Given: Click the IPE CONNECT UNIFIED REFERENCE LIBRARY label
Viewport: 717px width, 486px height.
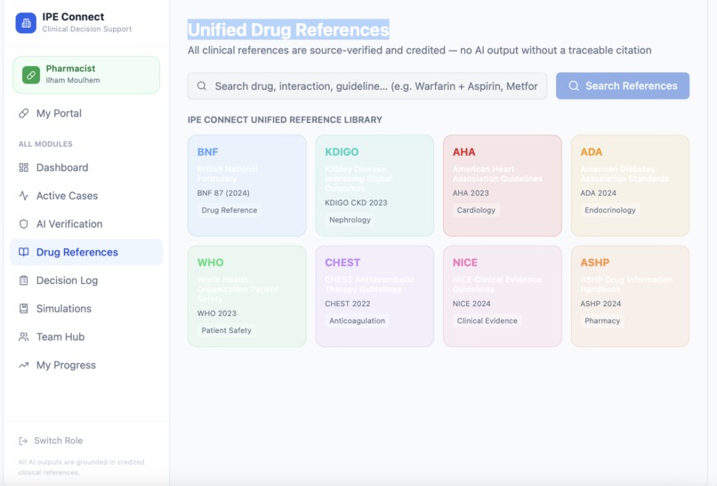Looking at the screenshot, I should click(x=285, y=120).
